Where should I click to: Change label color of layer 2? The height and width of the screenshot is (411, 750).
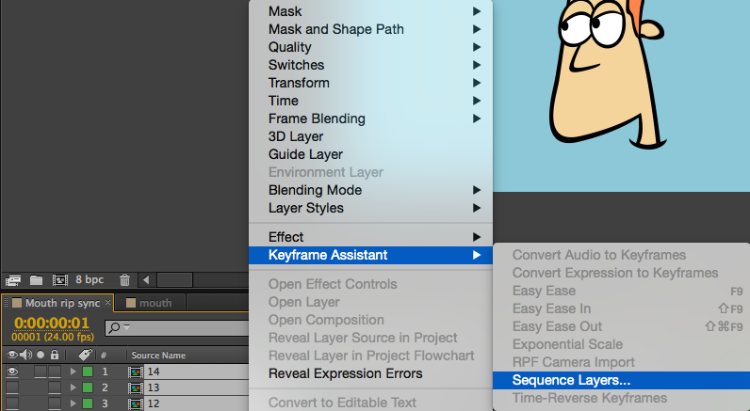pos(88,387)
